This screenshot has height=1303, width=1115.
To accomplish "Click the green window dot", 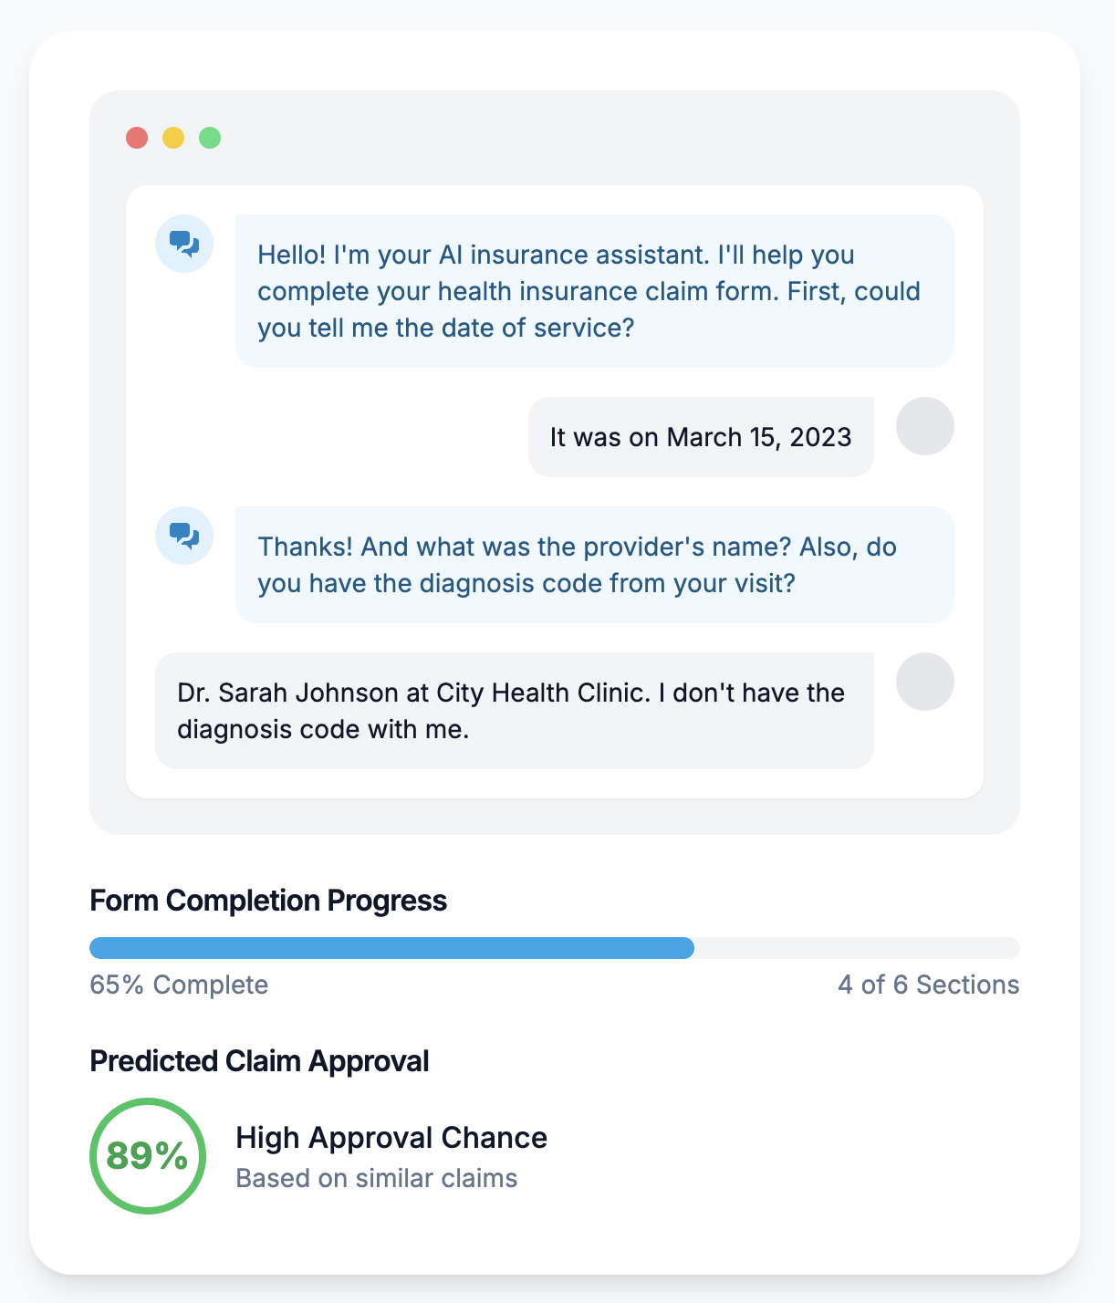I will pos(210,138).
